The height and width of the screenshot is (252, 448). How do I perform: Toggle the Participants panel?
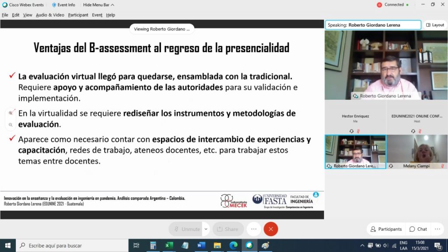tap(386, 229)
